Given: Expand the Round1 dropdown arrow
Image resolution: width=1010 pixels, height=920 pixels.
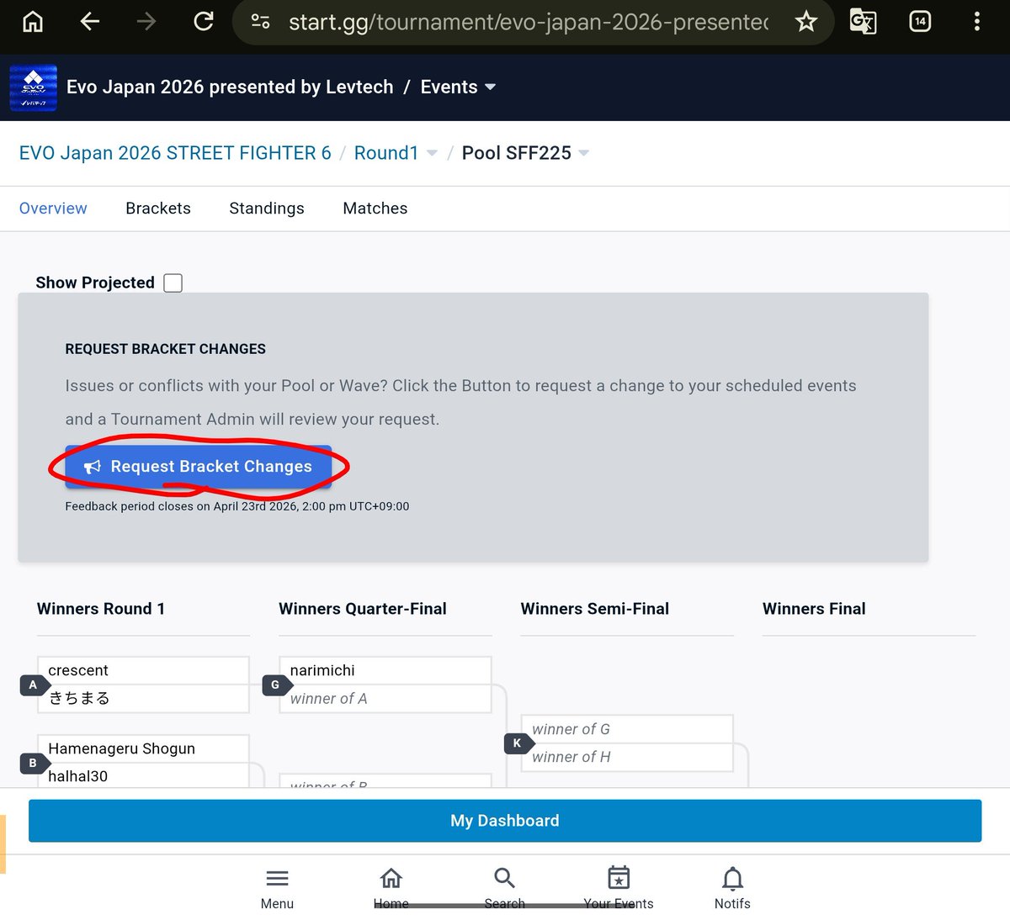Looking at the screenshot, I should (432, 153).
